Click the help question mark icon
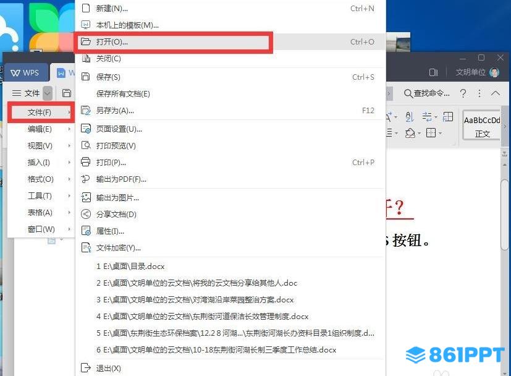Viewport: 511px width, 376px height. tap(463, 93)
